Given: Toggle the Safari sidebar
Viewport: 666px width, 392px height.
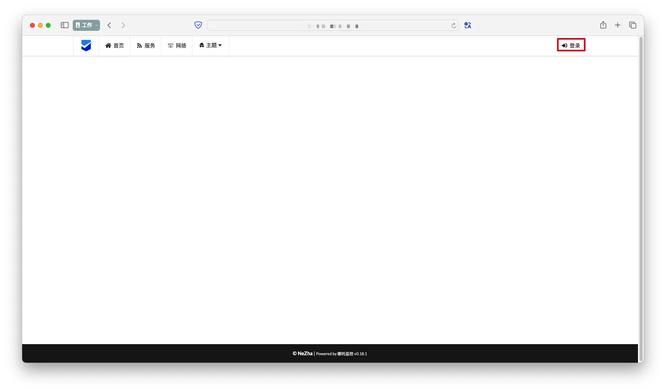Looking at the screenshot, I should click(x=65, y=25).
